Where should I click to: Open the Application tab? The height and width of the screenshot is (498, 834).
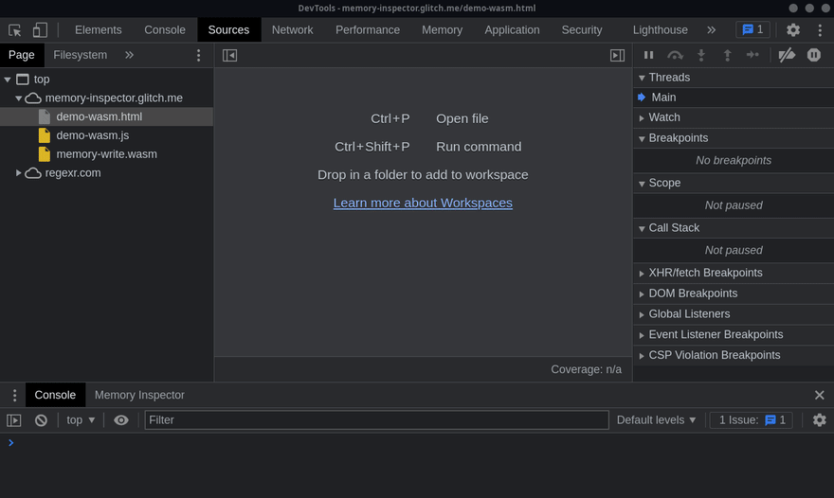512,30
